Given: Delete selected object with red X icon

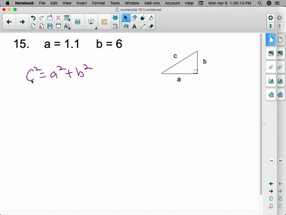Looking at the screenshot, I should [58, 18].
